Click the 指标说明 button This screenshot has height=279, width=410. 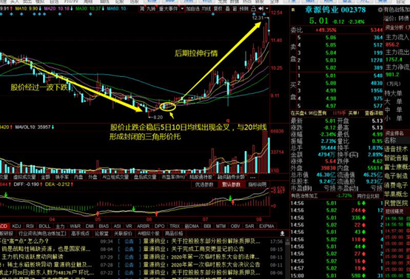point(258,184)
